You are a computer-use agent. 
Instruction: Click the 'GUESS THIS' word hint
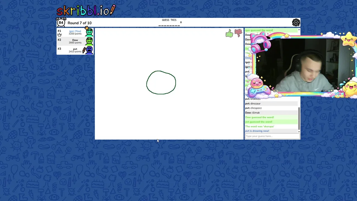click(x=169, y=20)
